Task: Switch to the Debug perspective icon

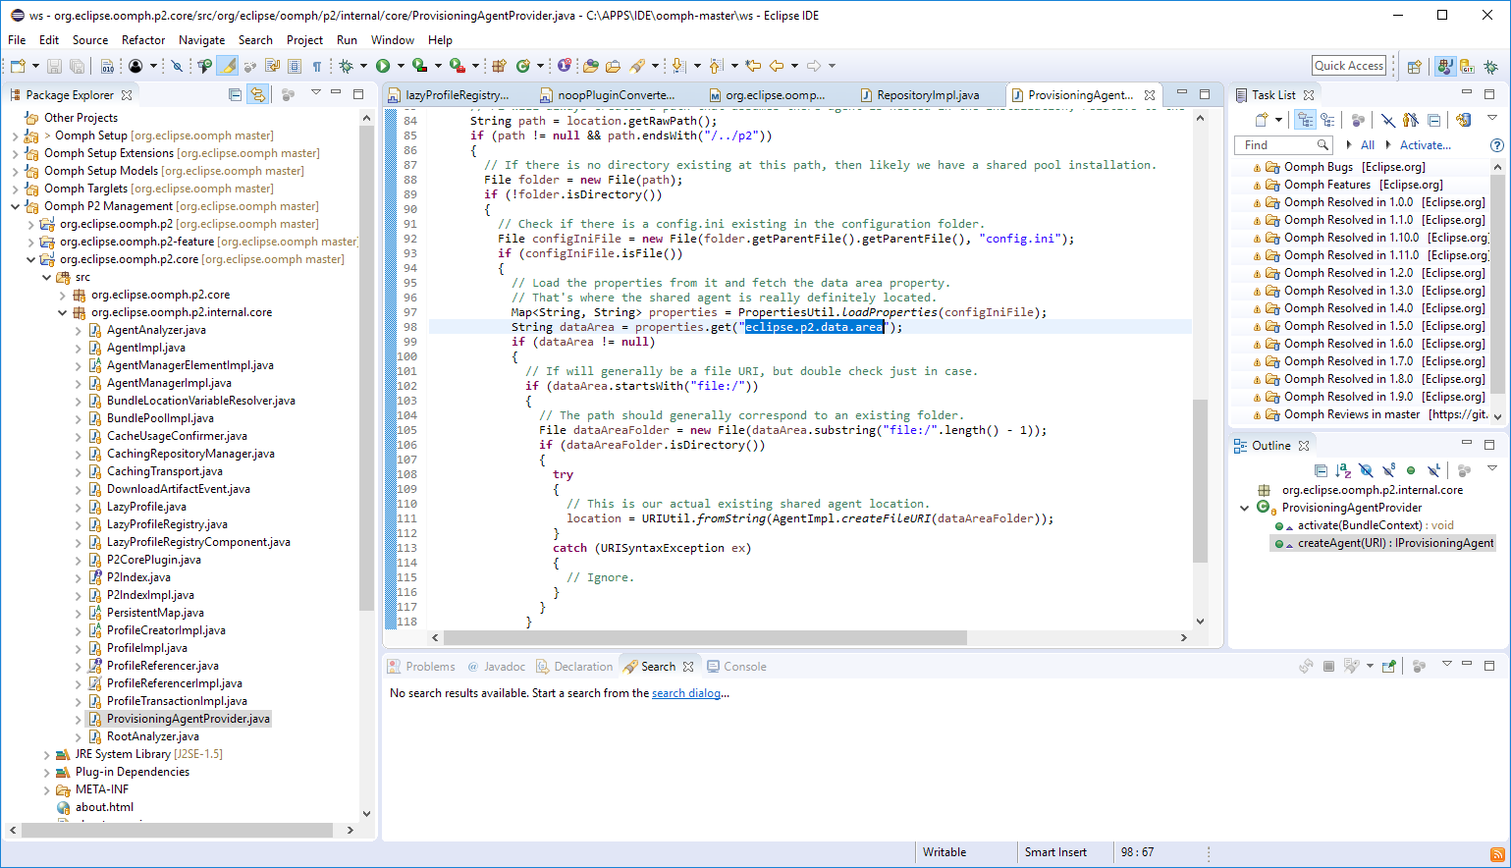Action: (x=1490, y=66)
